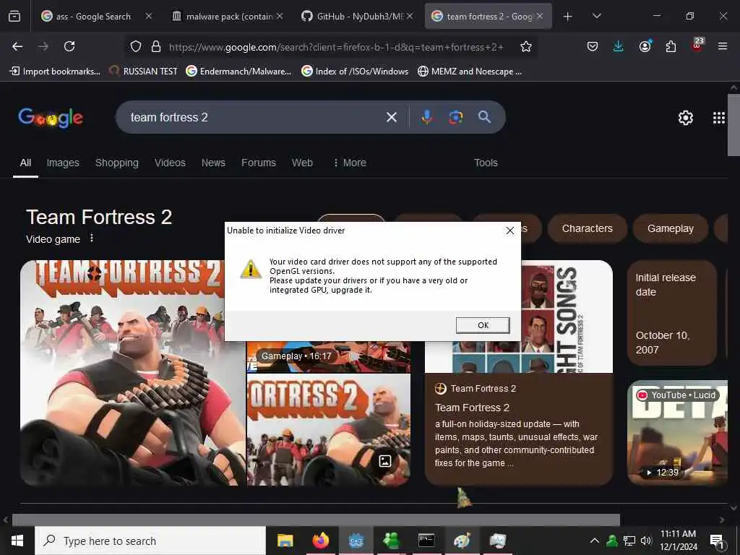Open the volume control in the tray

point(646,541)
